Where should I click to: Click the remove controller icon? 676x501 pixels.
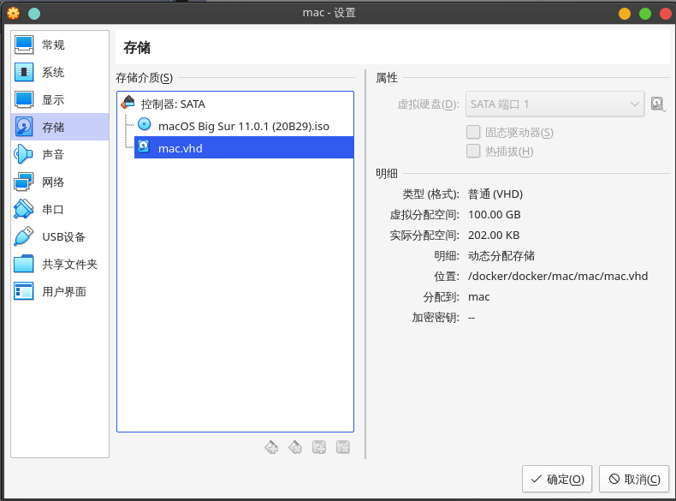click(x=295, y=448)
